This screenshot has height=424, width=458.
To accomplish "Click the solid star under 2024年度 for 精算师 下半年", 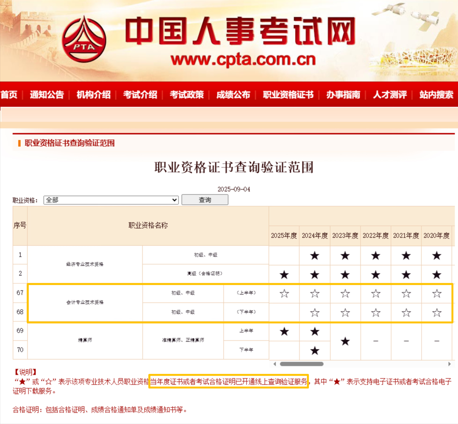I will point(314,350).
